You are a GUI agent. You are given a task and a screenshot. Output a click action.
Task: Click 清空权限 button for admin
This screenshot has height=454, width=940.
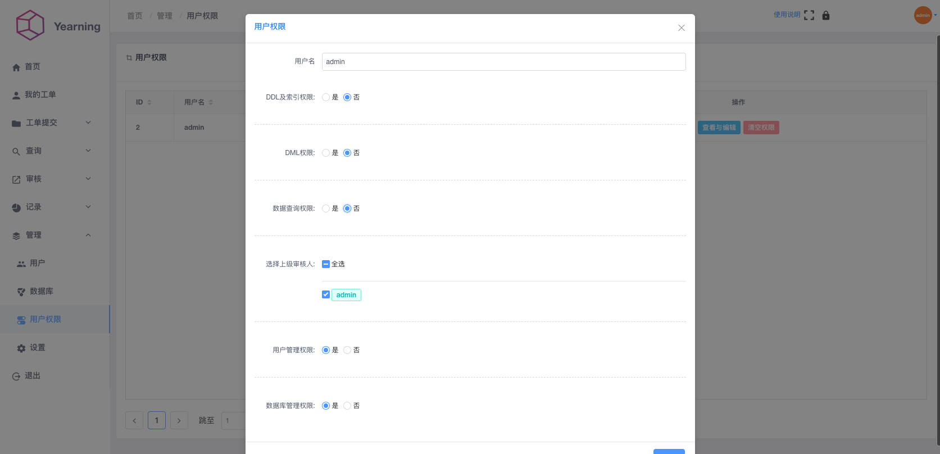(761, 128)
